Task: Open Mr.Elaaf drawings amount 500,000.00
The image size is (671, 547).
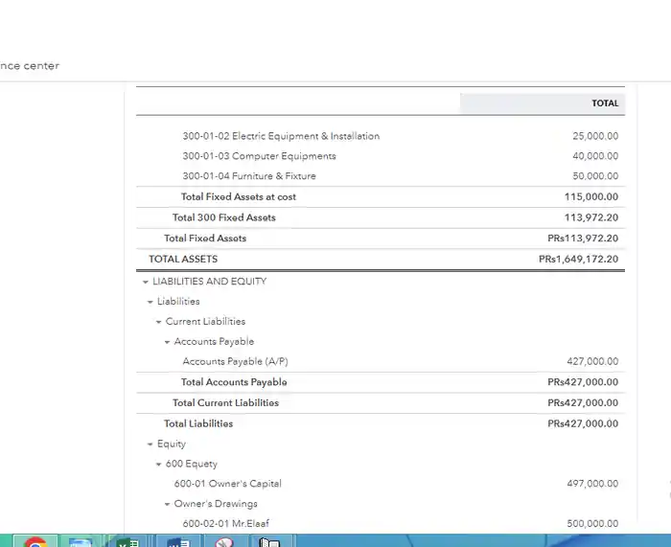Action: point(592,523)
